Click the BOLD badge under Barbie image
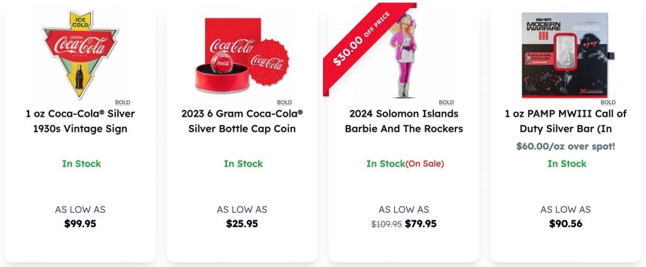Image resolution: width=646 pixels, height=267 pixels. (446, 102)
